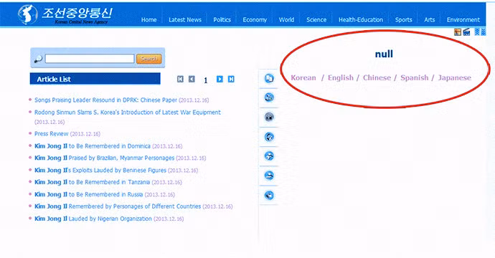
Task: Switch language to Chinese
Action: tap(377, 77)
